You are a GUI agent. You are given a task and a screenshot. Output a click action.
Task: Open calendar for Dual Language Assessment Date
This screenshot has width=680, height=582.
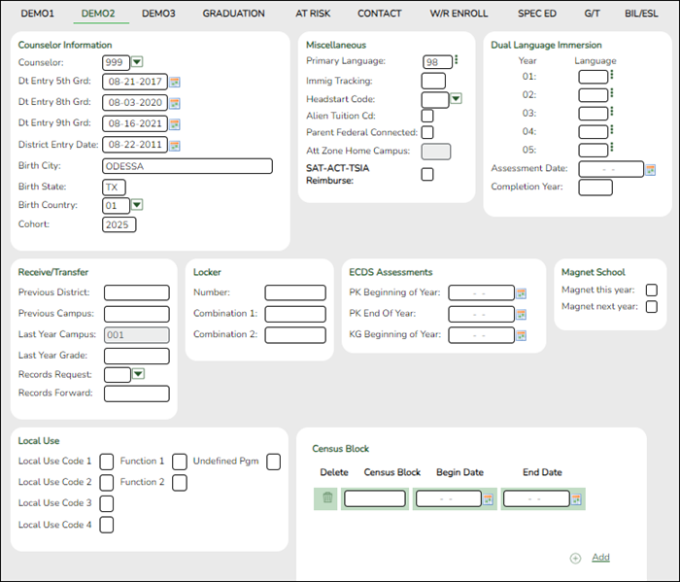point(650,170)
